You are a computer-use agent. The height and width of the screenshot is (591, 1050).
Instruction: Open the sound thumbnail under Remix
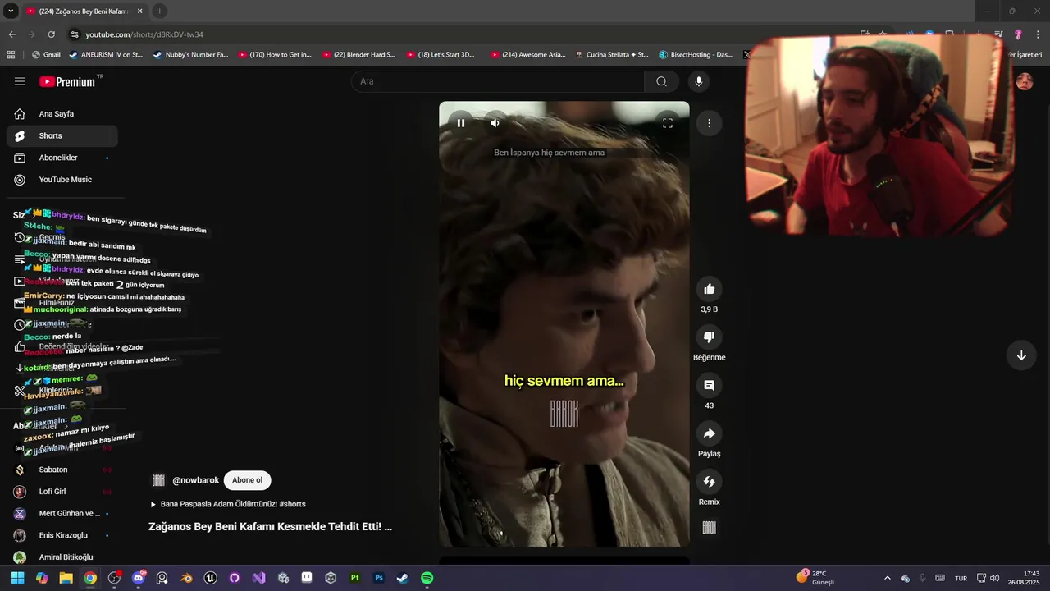709,528
